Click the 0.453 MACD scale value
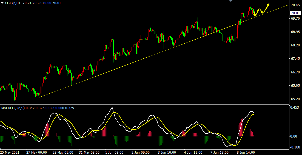This screenshot has width=302, height=155. pos(295,107)
